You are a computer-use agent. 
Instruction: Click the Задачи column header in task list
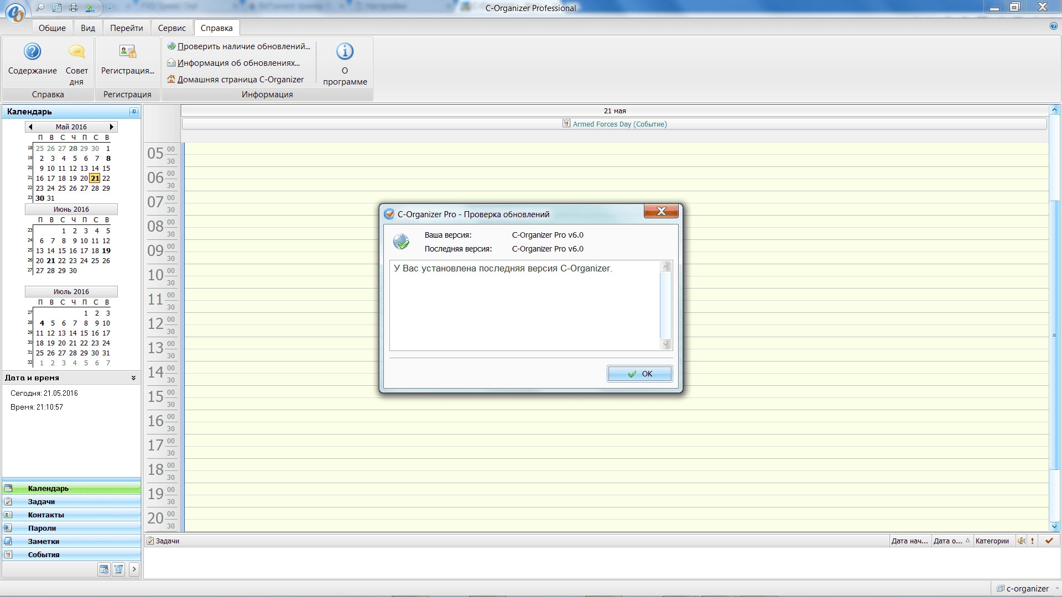coord(517,541)
